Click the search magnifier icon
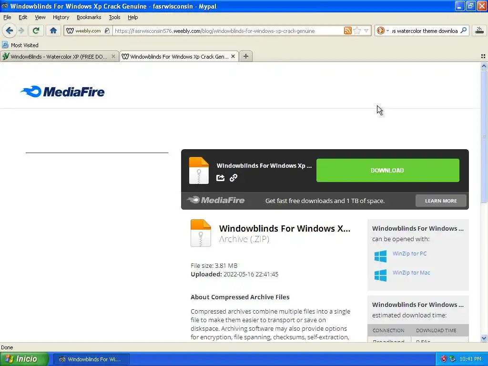Viewport: 488px width, 366px height. [x=463, y=30]
